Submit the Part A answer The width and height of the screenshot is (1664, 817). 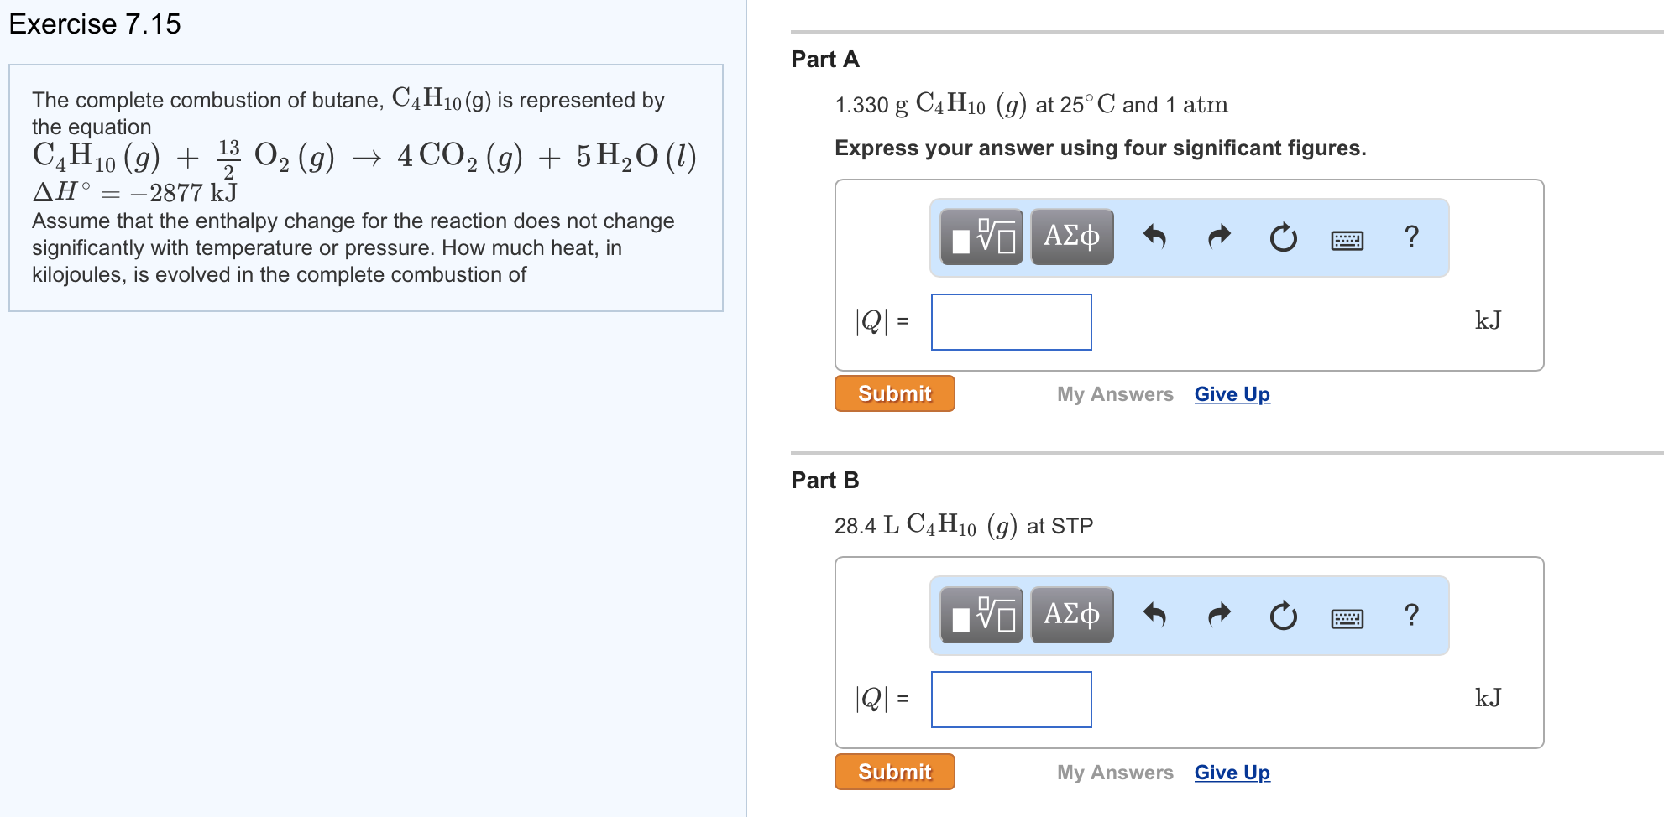coord(894,393)
